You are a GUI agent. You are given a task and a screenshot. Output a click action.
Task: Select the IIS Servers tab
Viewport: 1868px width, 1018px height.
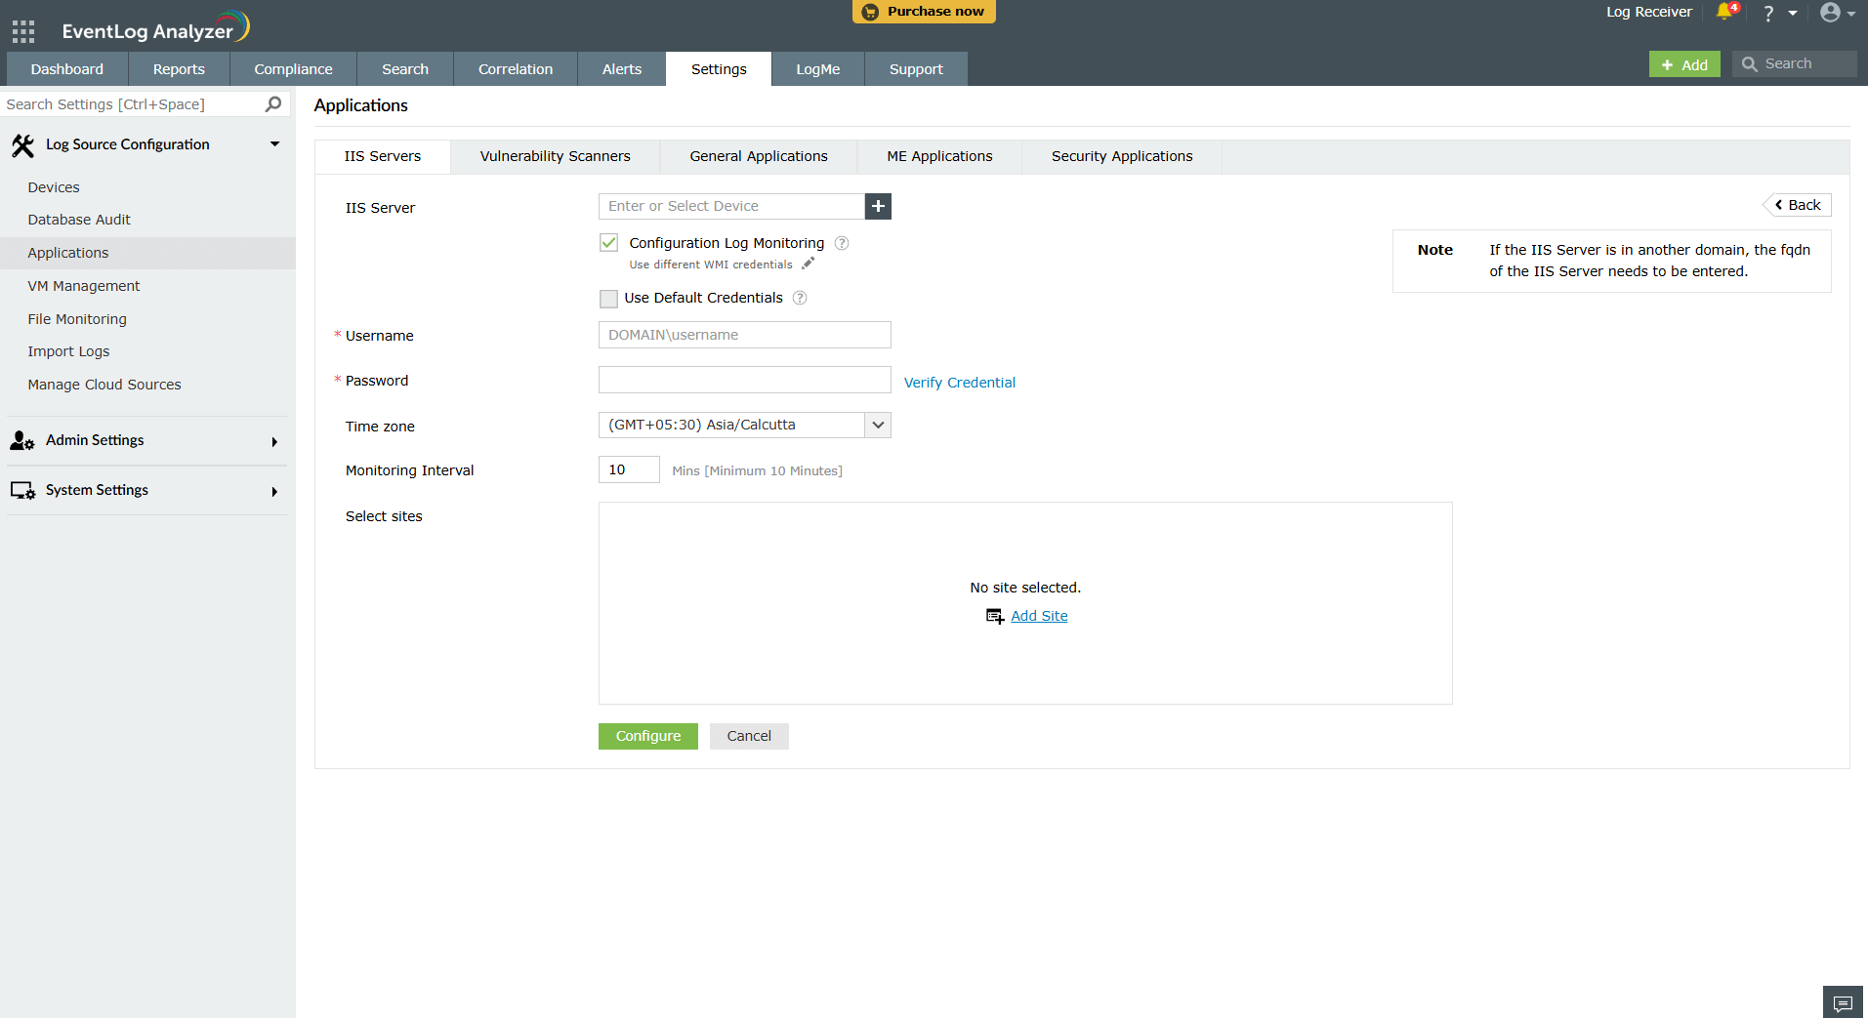pos(383,157)
